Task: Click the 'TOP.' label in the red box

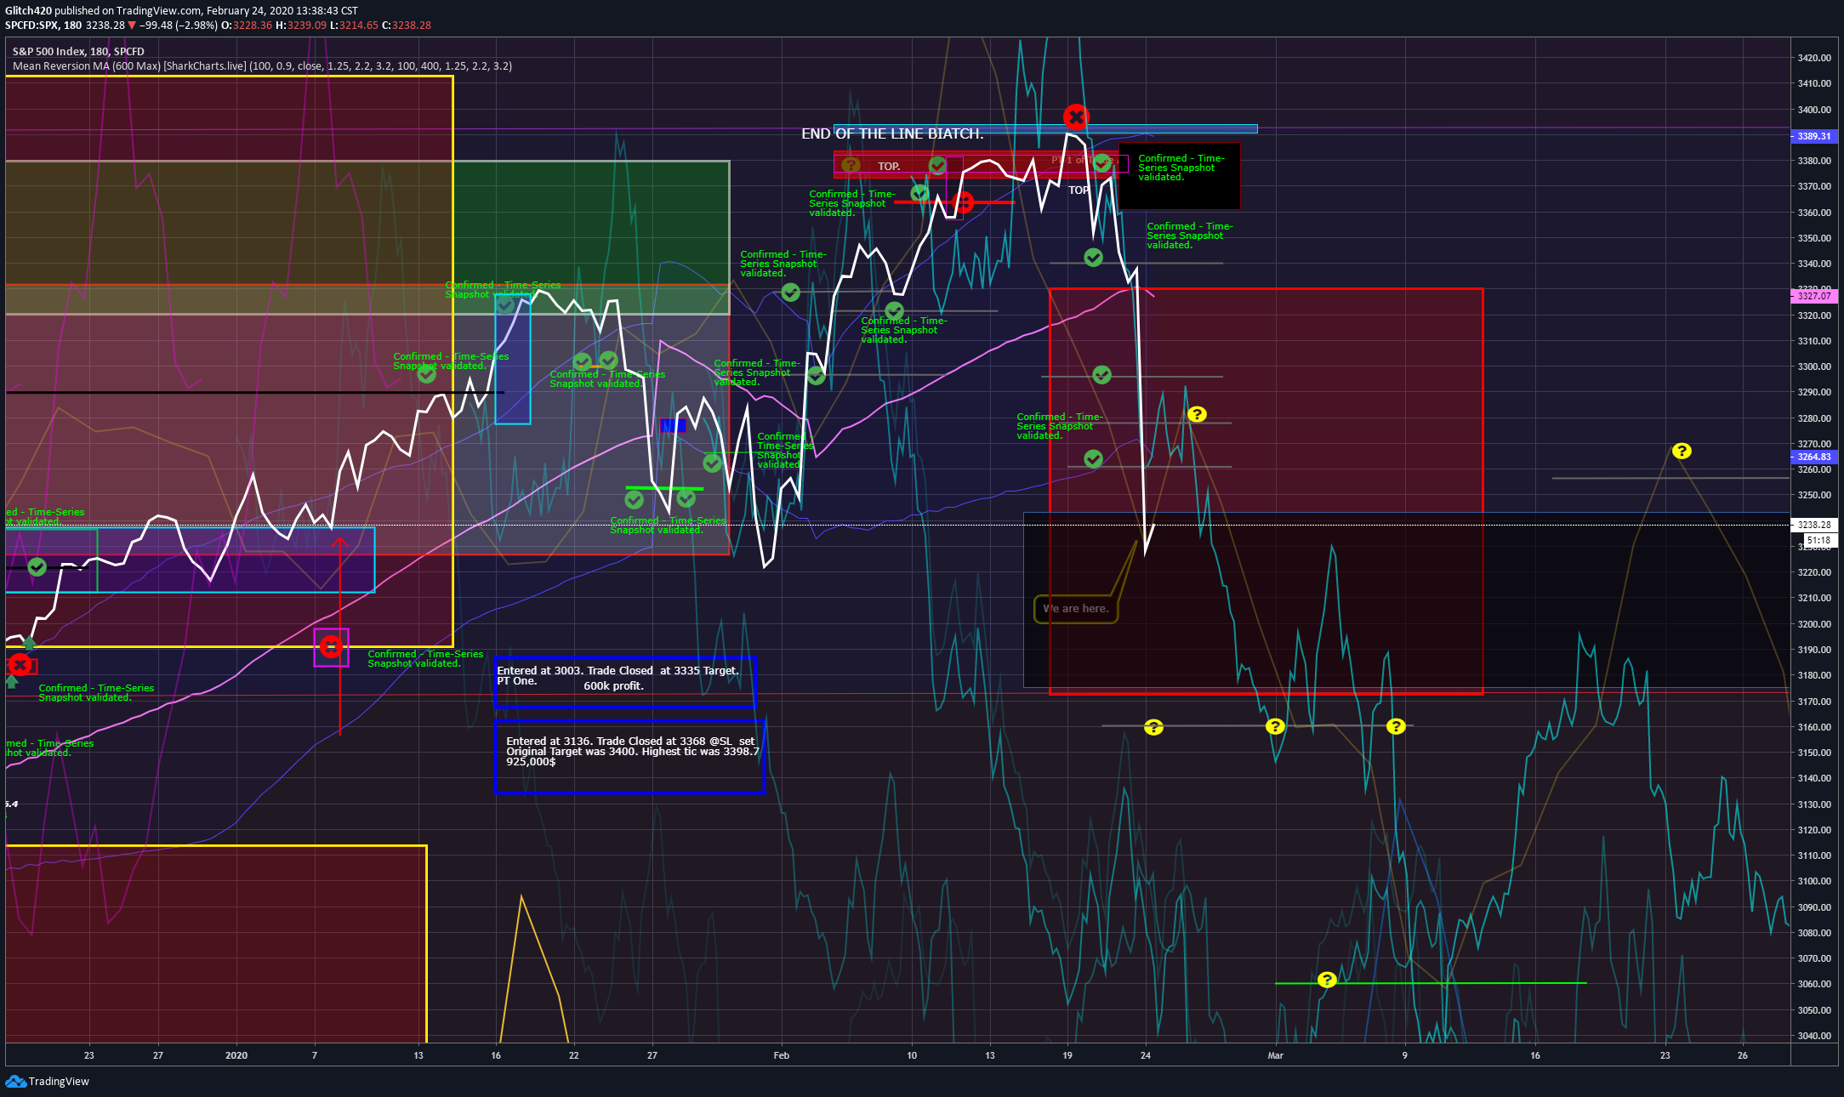Action: tap(889, 167)
